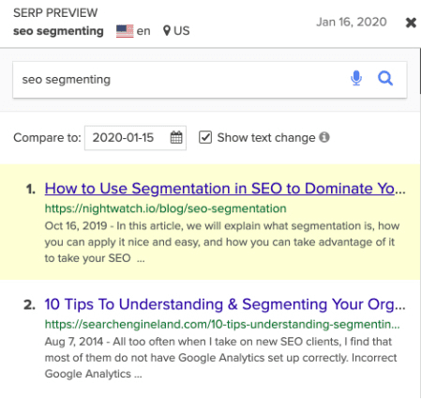The image size is (421, 401).
Task: Click the seo segmenting search input
Action: coord(181,80)
